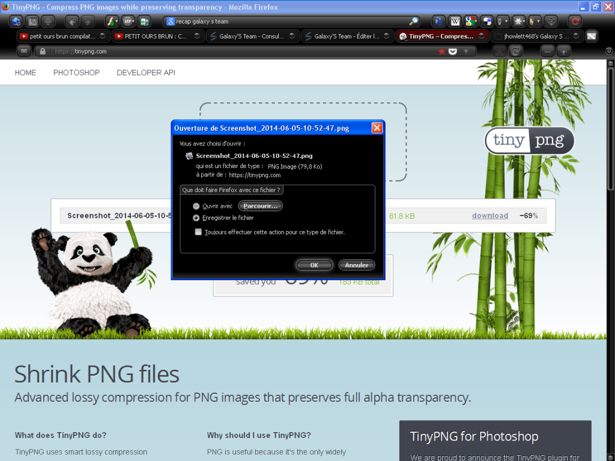Select the 'Enregistrer le fichier' radio option
This screenshot has width=615, height=461.
(x=196, y=218)
